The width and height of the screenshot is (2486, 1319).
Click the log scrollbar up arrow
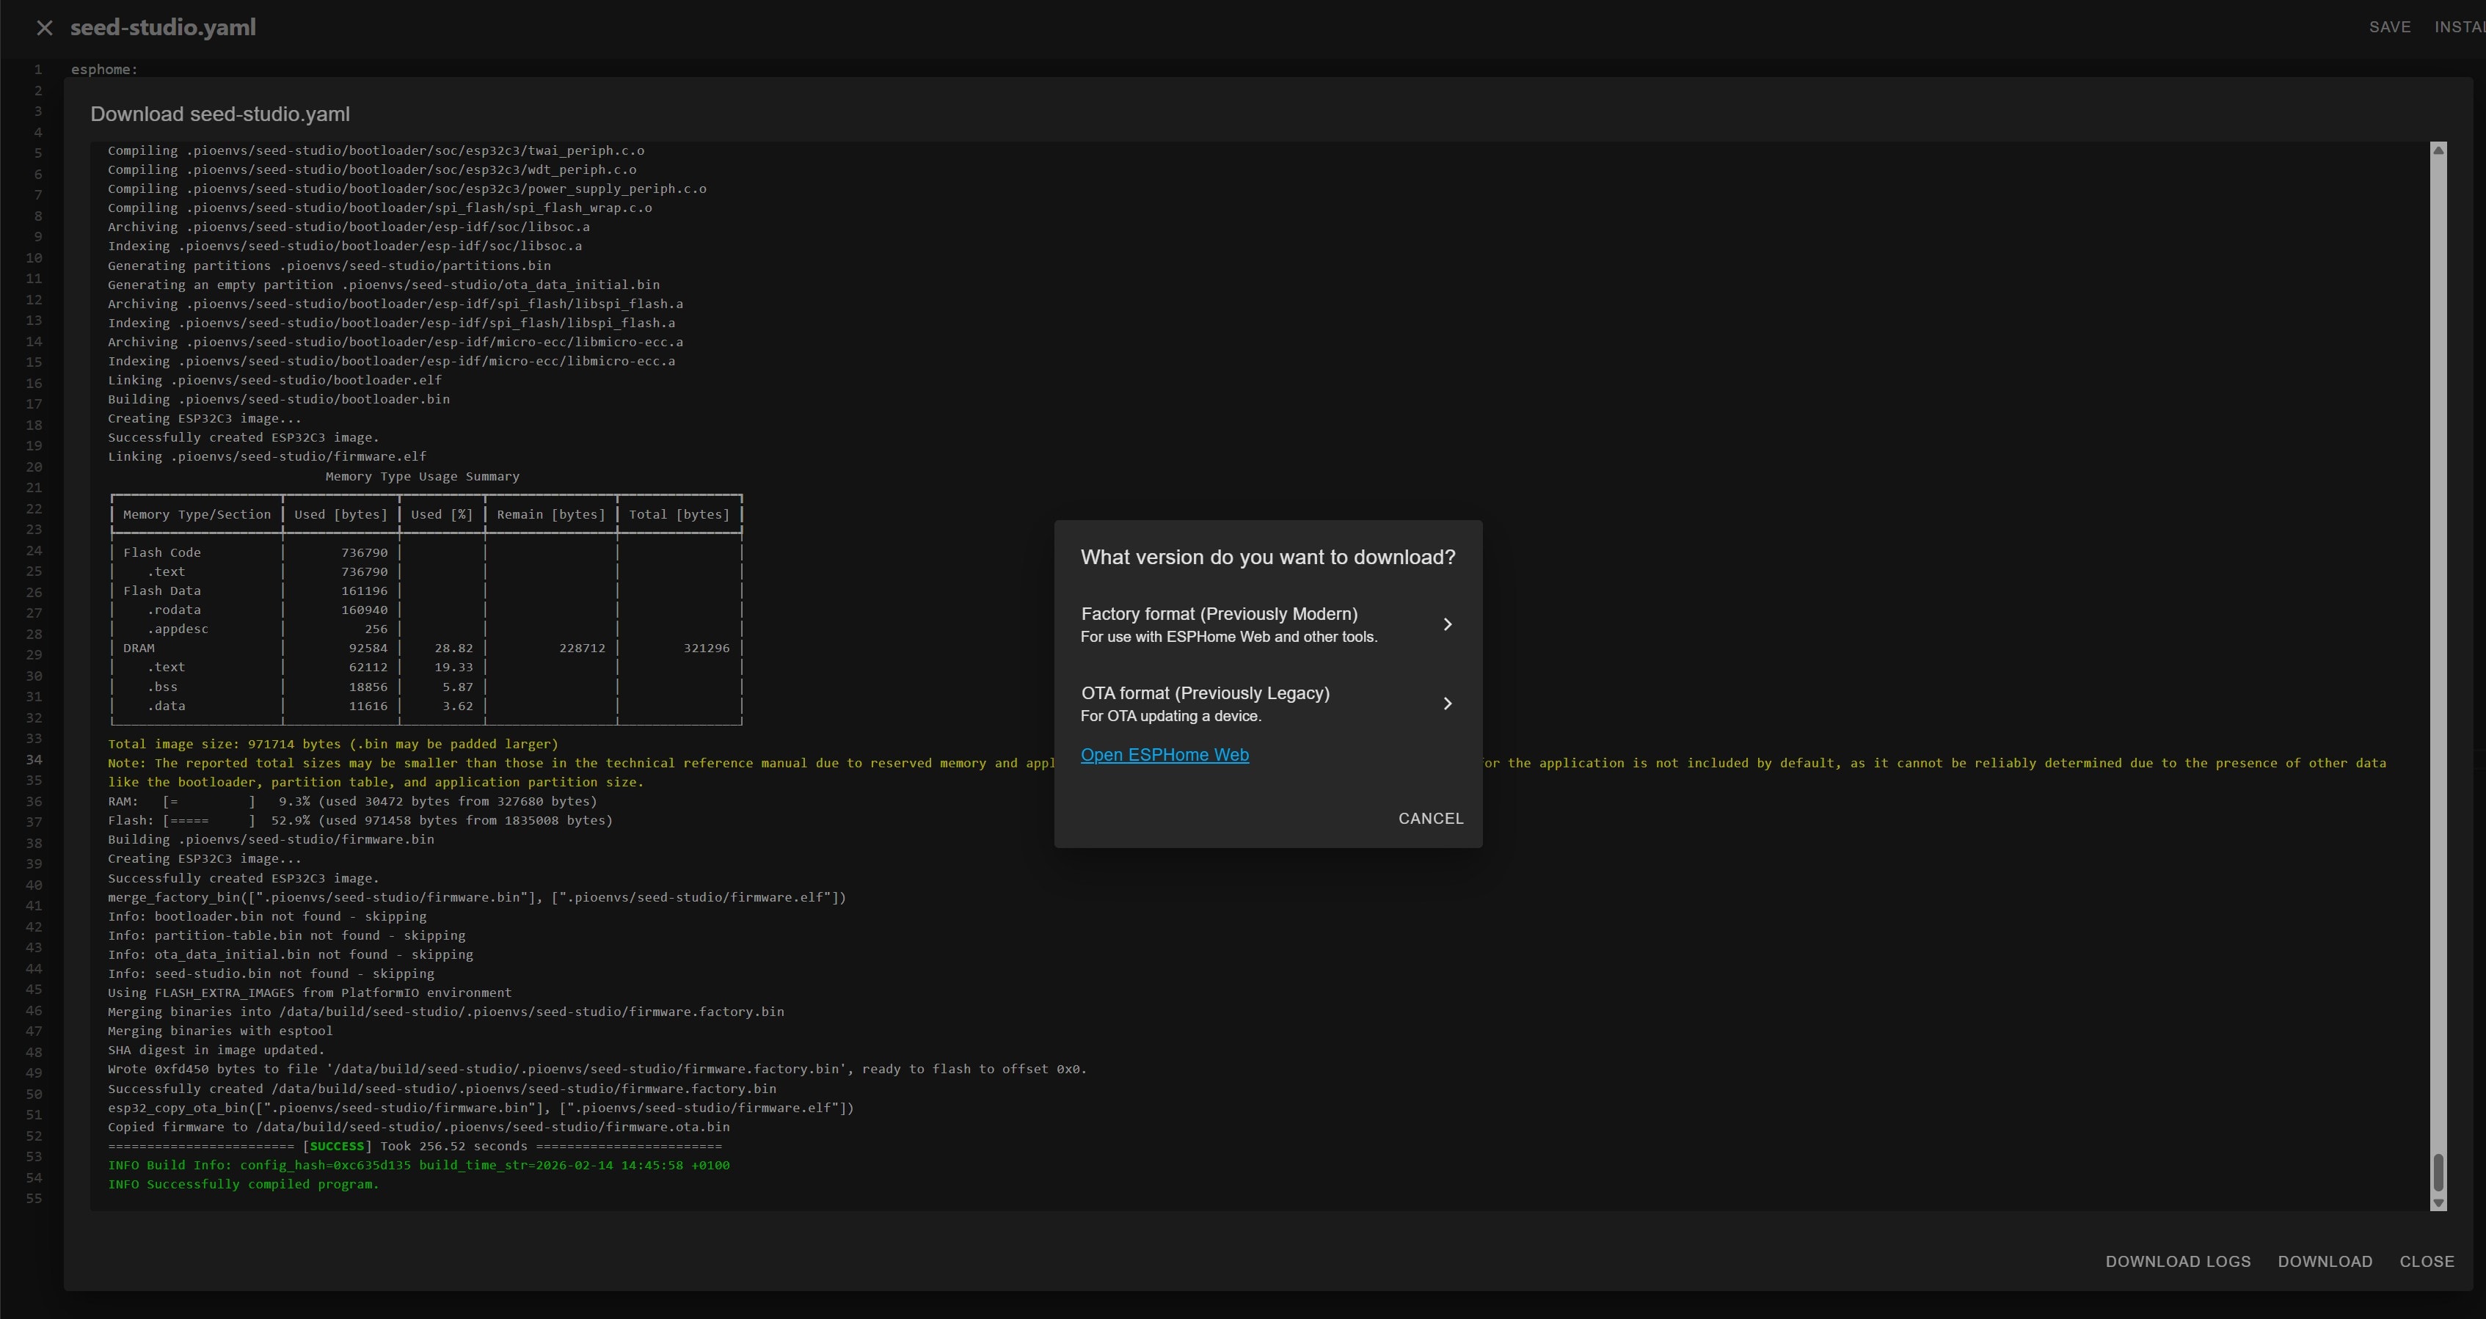(x=2438, y=150)
